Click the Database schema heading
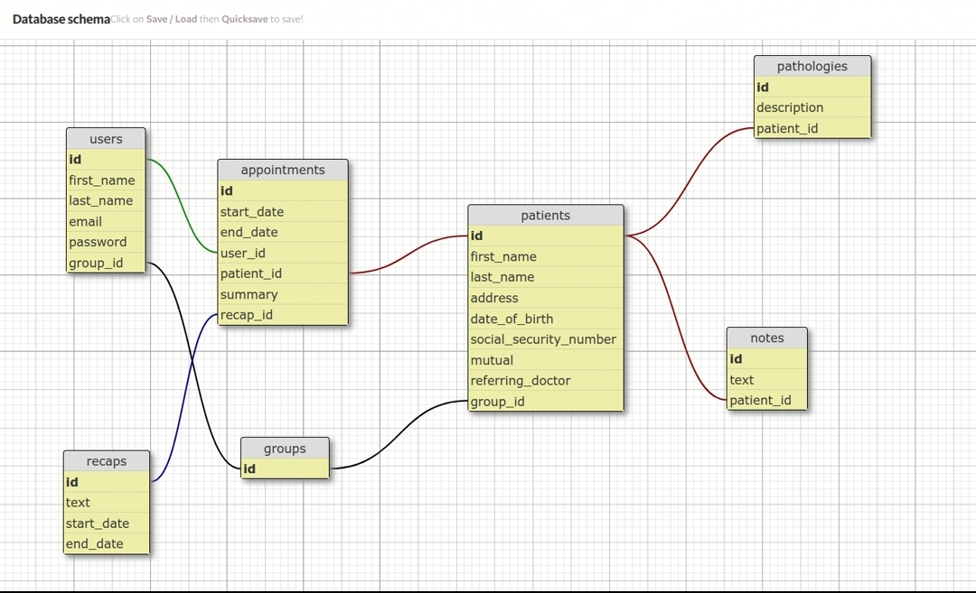976x593 pixels. [x=61, y=19]
